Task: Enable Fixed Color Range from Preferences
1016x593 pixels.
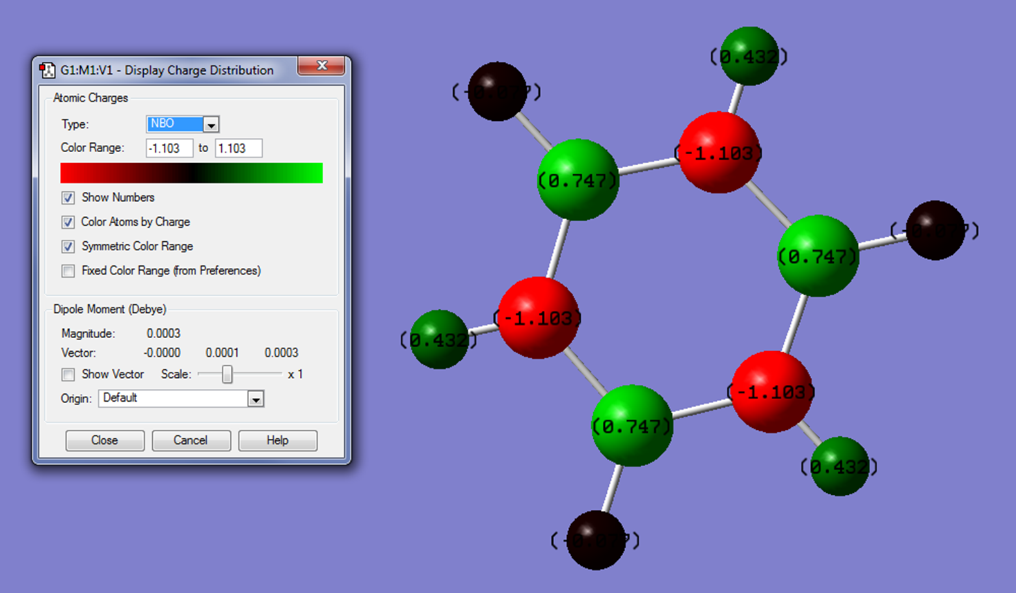Action: tap(68, 271)
